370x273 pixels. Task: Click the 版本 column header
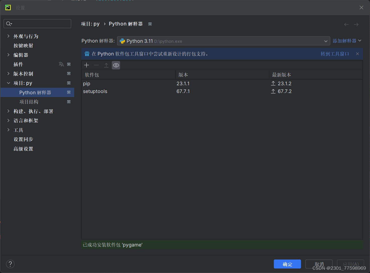coord(222,75)
